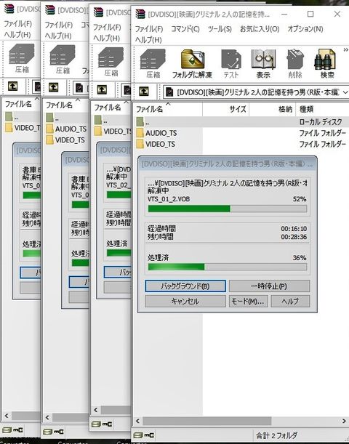Click front window scrollbar right arrow
The image size is (349, 444).
click(345, 421)
